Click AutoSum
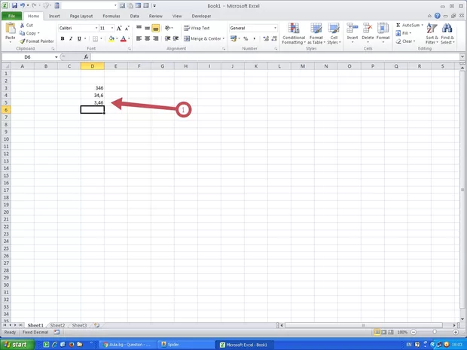This screenshot has height=350, width=467. pyautogui.click(x=410, y=26)
